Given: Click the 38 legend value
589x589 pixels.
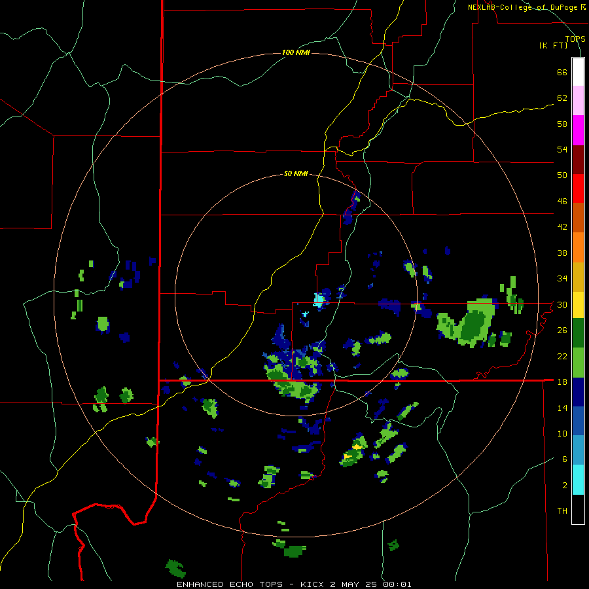Looking at the screenshot, I should (x=562, y=253).
